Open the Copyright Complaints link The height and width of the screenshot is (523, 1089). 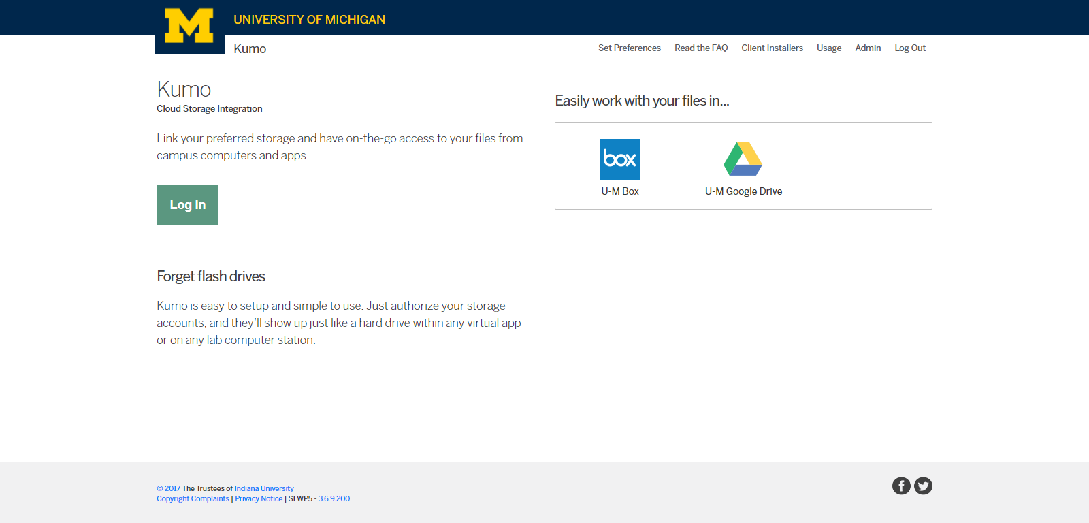193,498
